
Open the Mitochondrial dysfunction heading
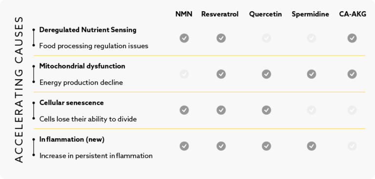[x=82, y=66]
